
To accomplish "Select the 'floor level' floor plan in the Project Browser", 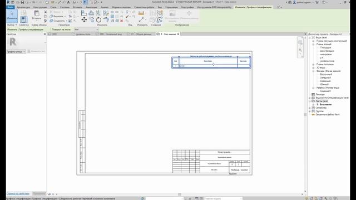I will (x=327, y=61).
